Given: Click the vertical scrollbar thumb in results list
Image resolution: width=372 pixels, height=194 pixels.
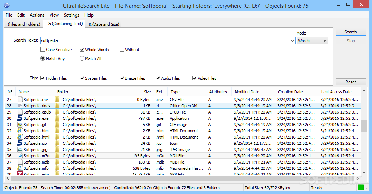Looking at the screenshot, I should [364, 126].
